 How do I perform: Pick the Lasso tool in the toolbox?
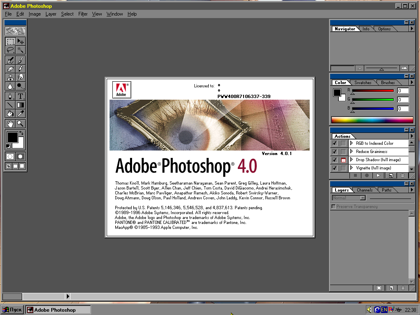pyautogui.click(x=10, y=50)
